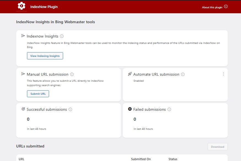Viewport: 241px width, 161px height.
Task: Open three-dot menu on Automate URL submission
Action: (x=223, y=74)
